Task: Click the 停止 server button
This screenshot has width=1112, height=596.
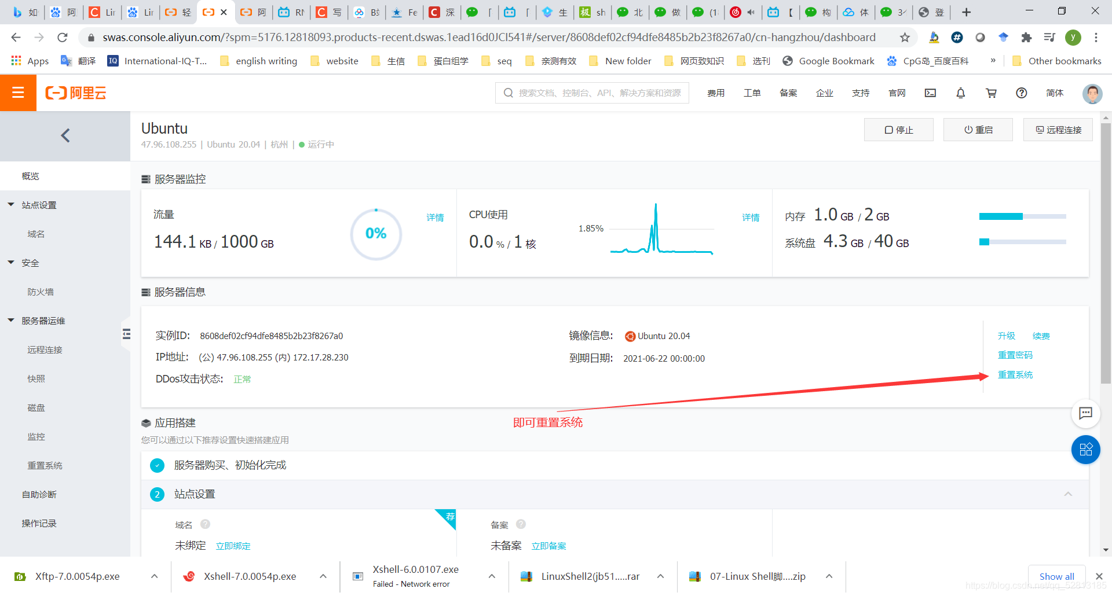Action: [898, 130]
